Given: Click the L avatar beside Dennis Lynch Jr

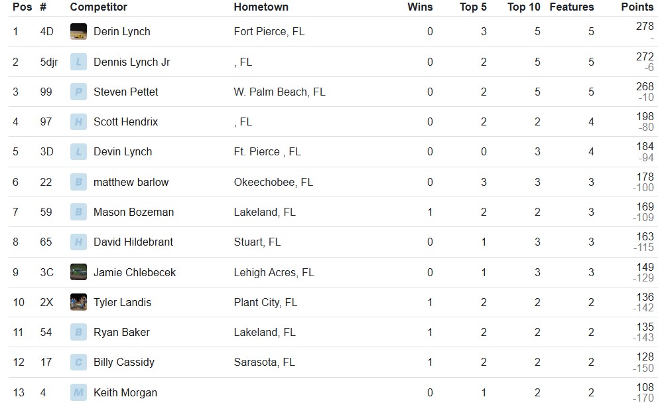Looking at the screenshot, I should (78, 62).
